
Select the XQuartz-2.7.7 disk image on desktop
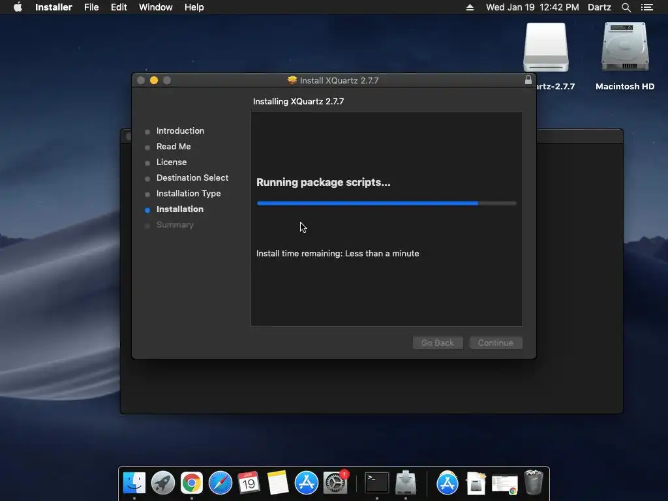[546, 47]
